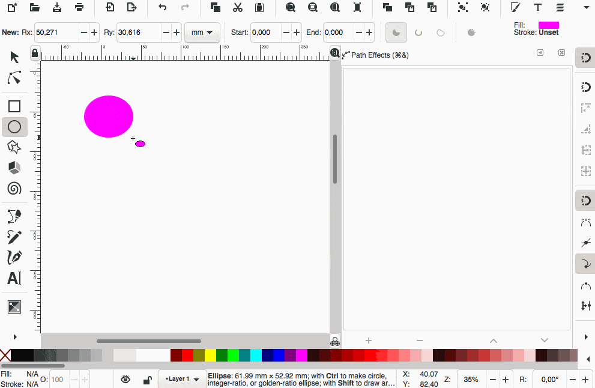Screen dimensions: 595x388
Task: Pick the yellow palette swatch
Action: coord(210,356)
